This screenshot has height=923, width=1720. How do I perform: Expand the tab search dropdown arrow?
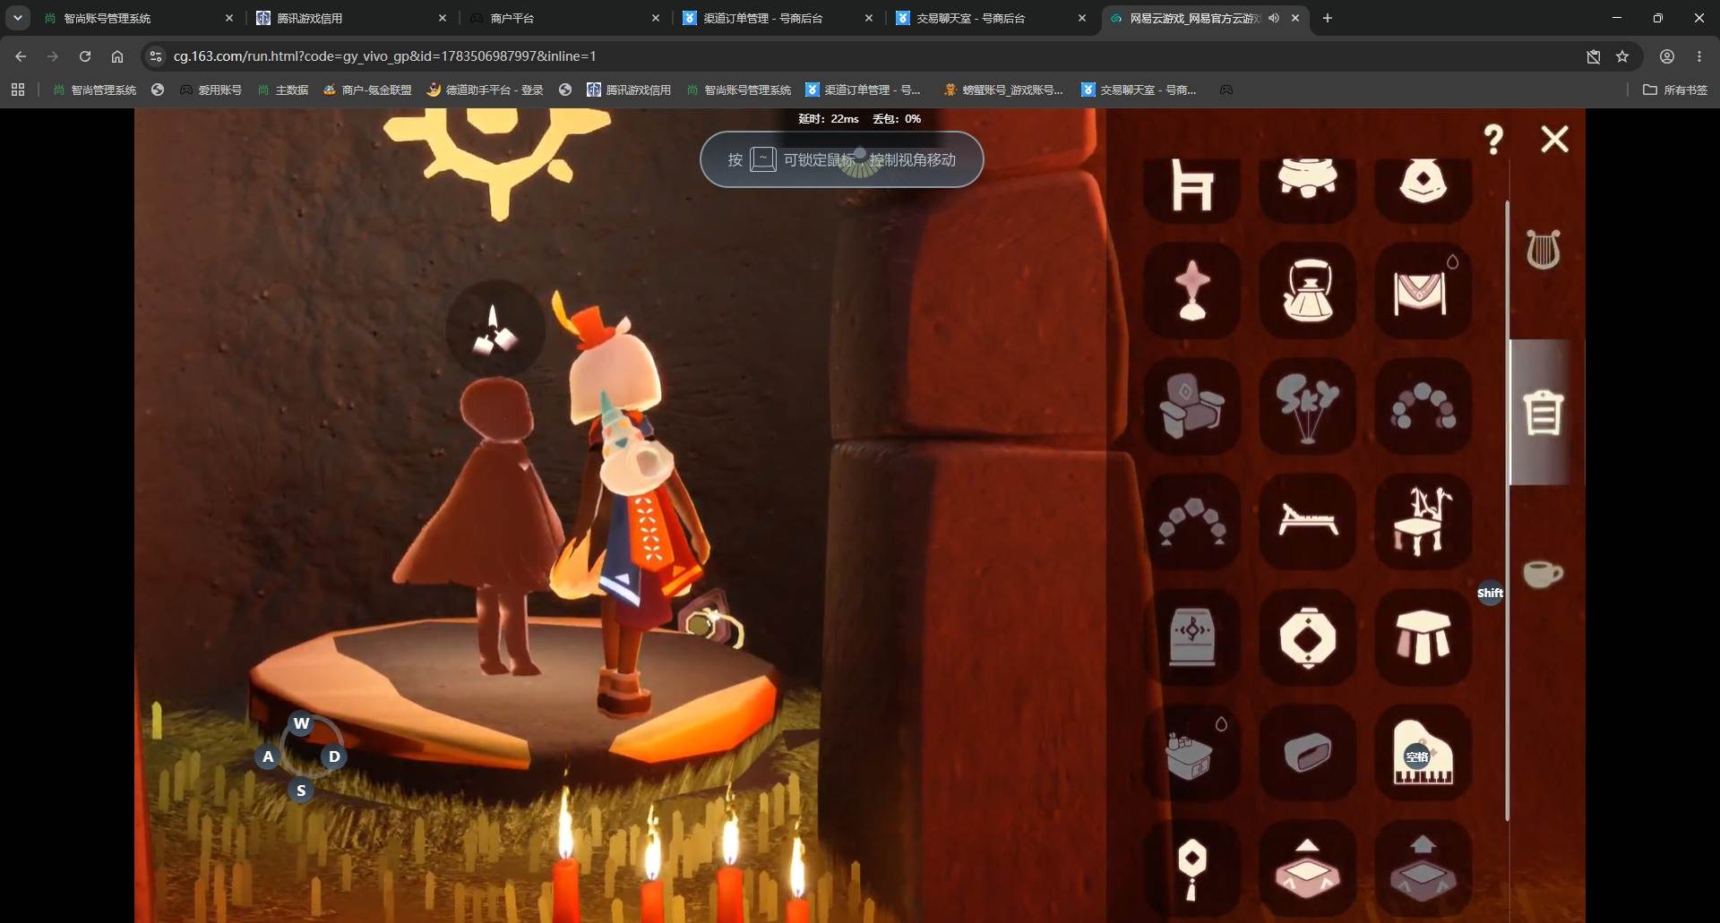(x=17, y=18)
